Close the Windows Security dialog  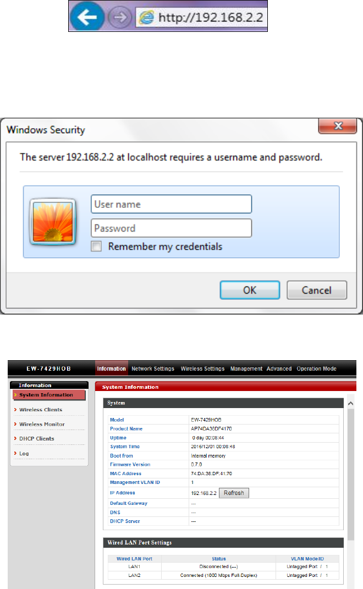coord(338,126)
